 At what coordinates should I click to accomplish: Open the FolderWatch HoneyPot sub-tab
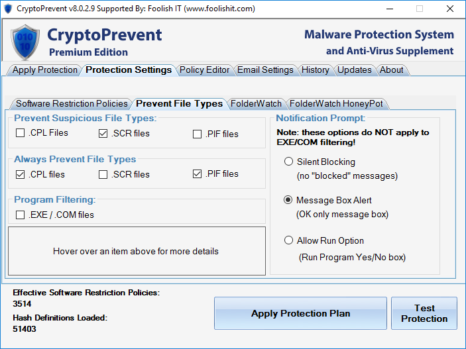(337, 103)
